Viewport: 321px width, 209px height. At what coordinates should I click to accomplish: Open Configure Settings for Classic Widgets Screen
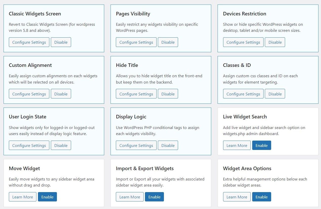click(x=29, y=42)
